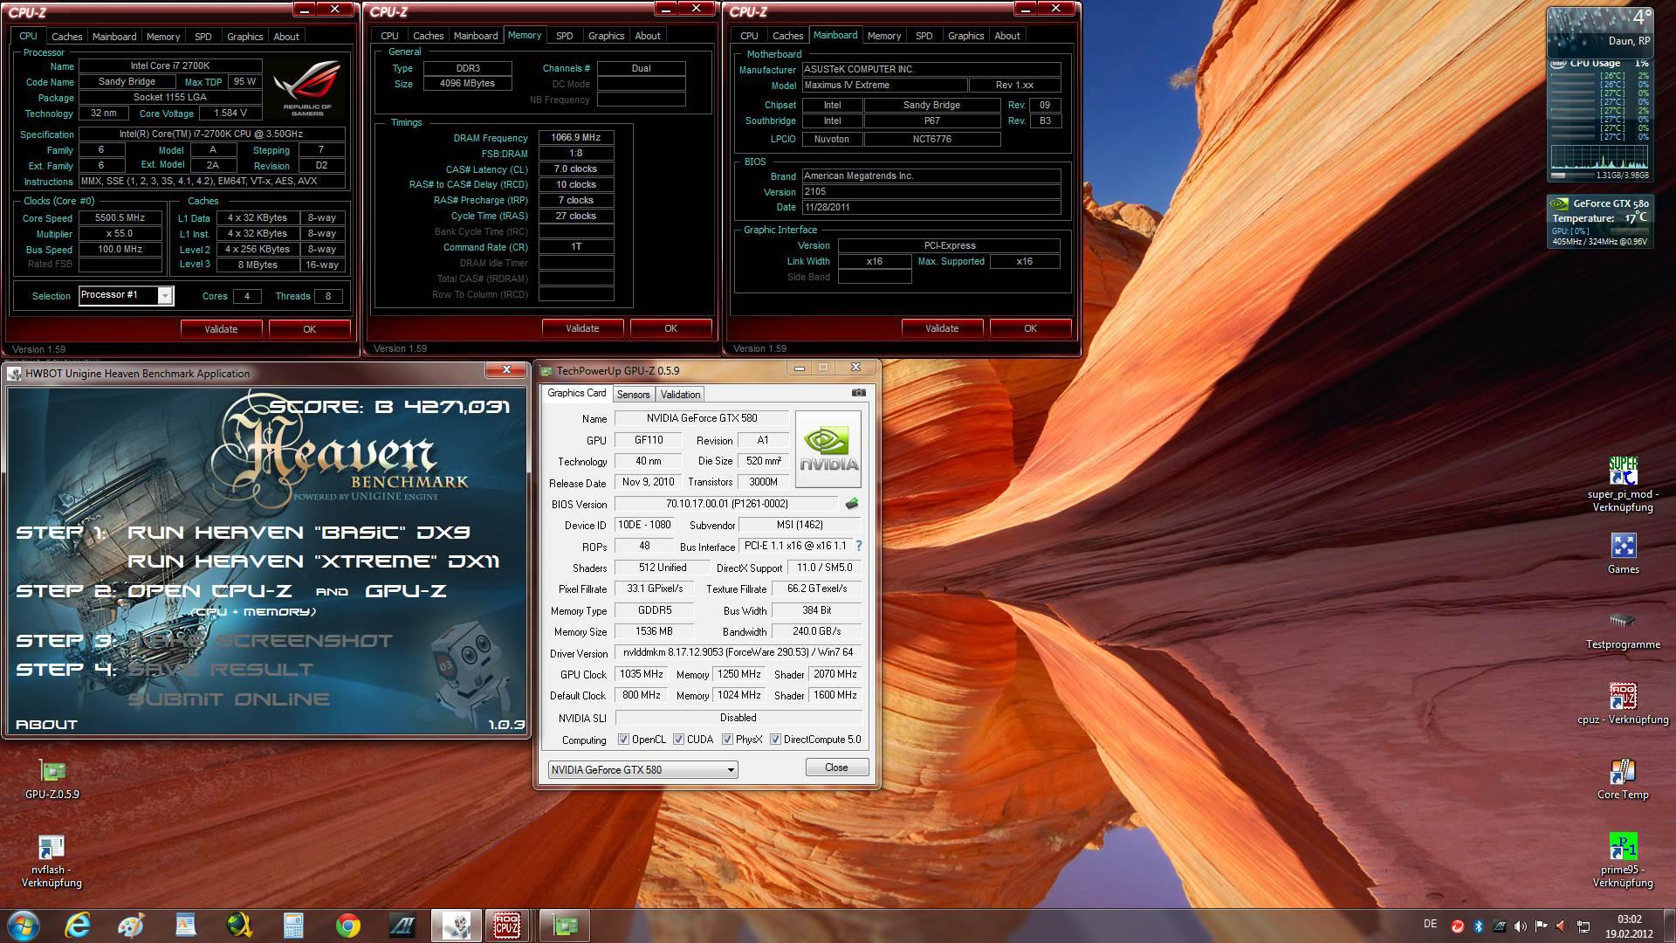Open the ASUS AI Suite taskbar icon

pos(402,925)
